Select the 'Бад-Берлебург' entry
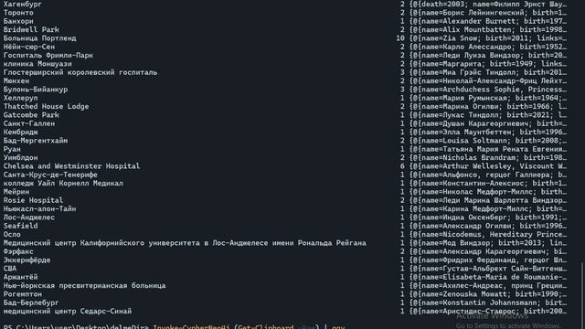The width and height of the screenshot is (585, 329). click(x=31, y=302)
